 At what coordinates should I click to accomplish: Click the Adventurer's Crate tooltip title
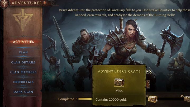119,71
